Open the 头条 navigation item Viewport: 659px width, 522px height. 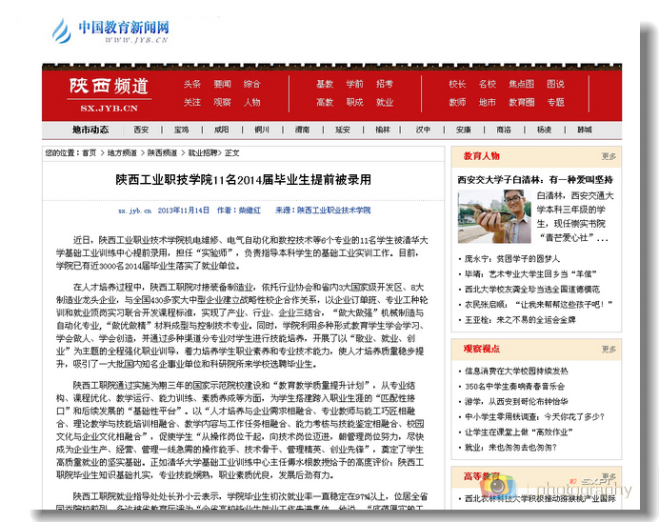click(x=192, y=84)
